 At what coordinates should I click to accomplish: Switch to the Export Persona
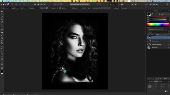pos(24,4)
